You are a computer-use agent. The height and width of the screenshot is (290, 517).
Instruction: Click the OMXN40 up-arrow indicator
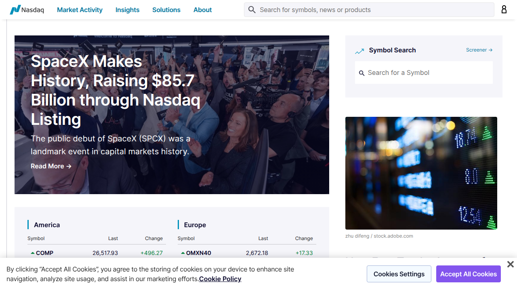pyautogui.click(x=183, y=253)
